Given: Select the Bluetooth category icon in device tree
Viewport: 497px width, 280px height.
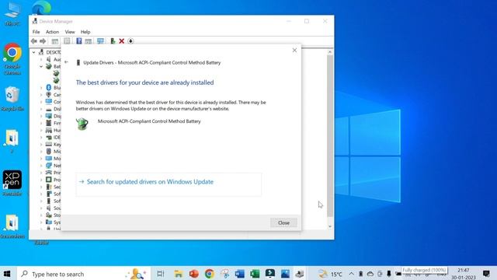Looking at the screenshot, I should coord(48,87).
